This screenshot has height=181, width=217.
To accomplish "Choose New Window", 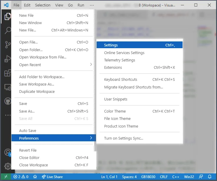I will (x=54, y=23).
